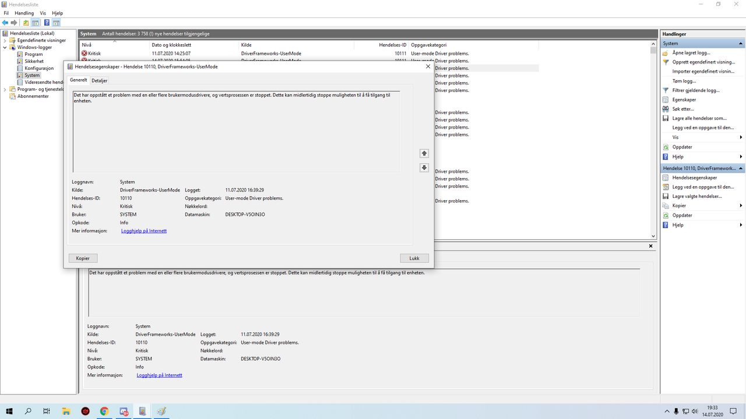Select the root Hendelsesliste (Lokal) node
Viewport: 746px width, 419px height.
click(31, 33)
